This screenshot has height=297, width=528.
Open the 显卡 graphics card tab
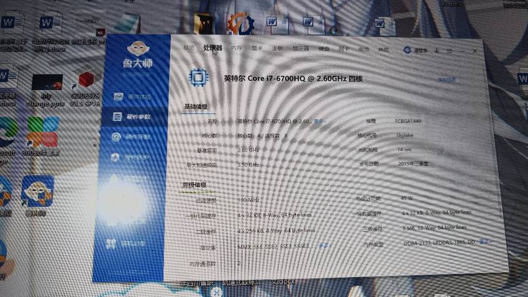click(257, 48)
